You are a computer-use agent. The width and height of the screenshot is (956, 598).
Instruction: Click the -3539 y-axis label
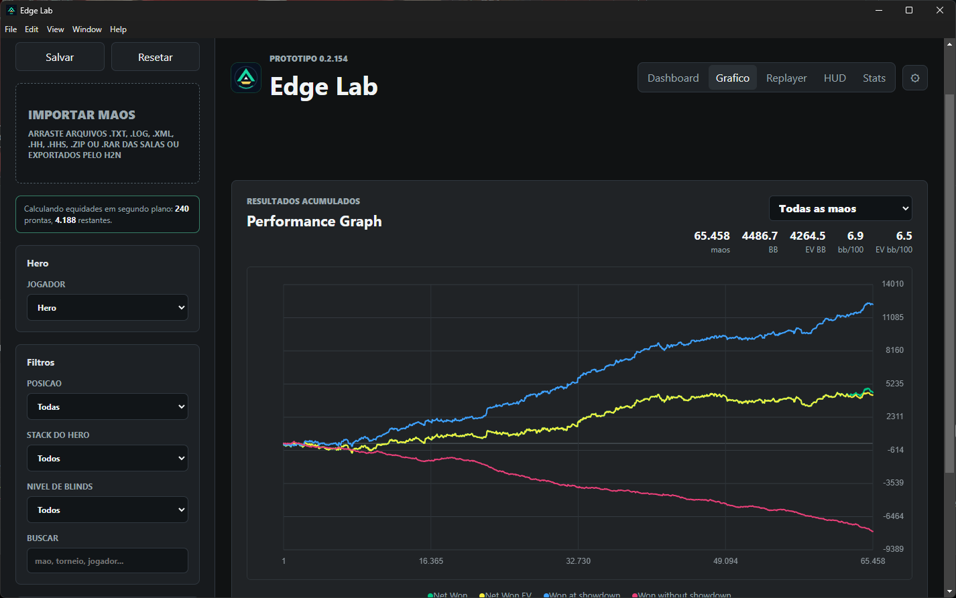893,483
